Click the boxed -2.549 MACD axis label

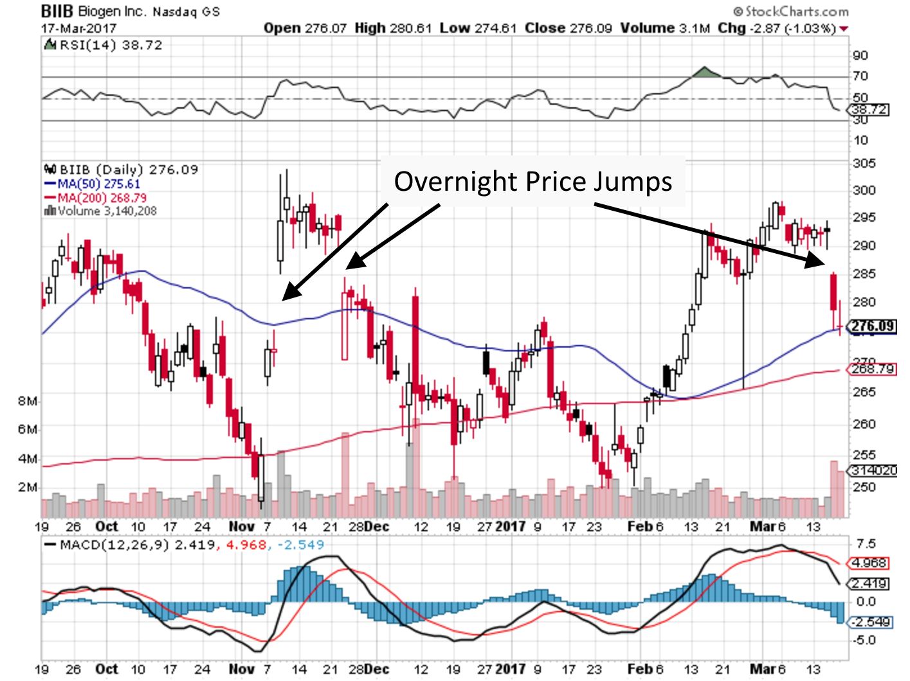pos(871,623)
